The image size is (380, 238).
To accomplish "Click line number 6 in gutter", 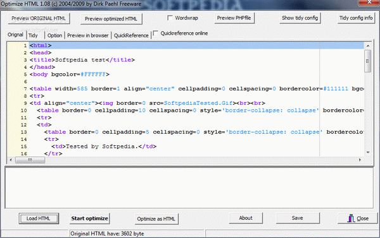I will point(25,81).
